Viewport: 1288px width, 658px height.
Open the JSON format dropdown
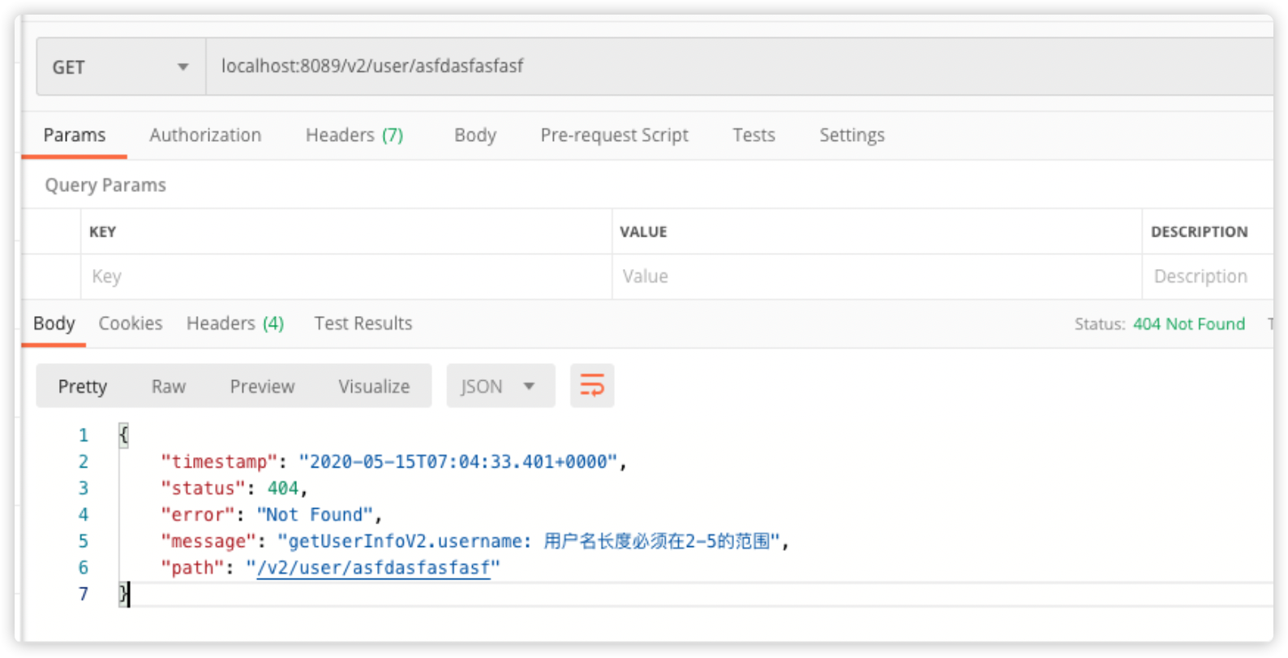pyautogui.click(x=500, y=386)
